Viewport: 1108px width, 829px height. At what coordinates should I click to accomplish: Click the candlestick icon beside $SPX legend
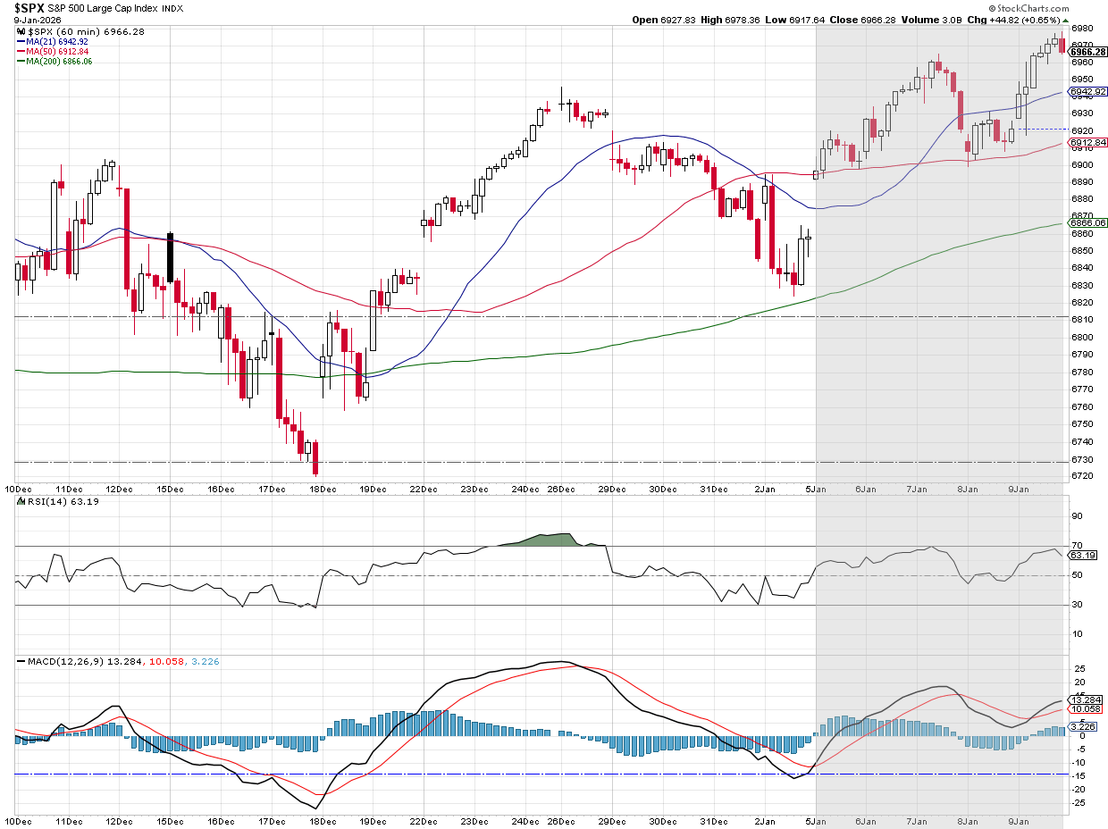(20, 31)
